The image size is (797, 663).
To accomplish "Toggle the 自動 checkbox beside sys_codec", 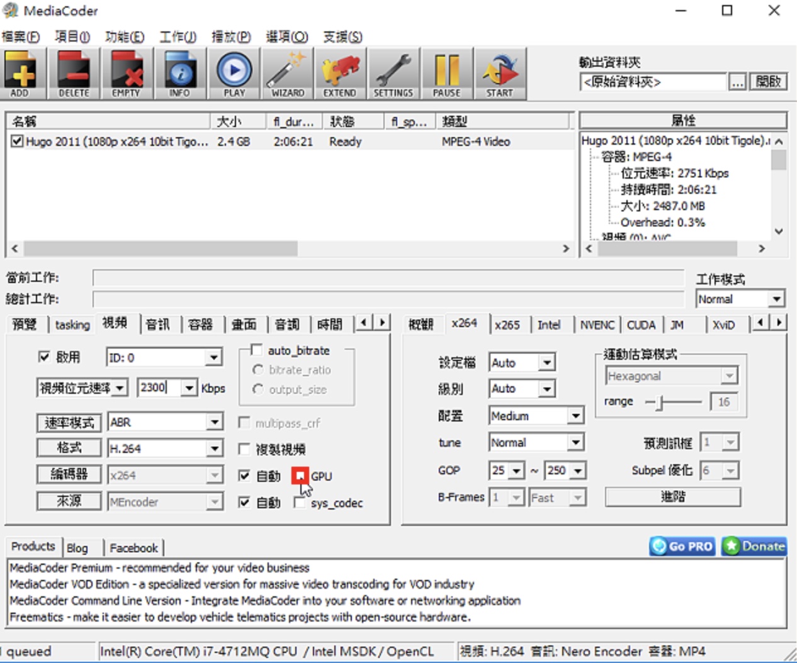I will coord(244,503).
